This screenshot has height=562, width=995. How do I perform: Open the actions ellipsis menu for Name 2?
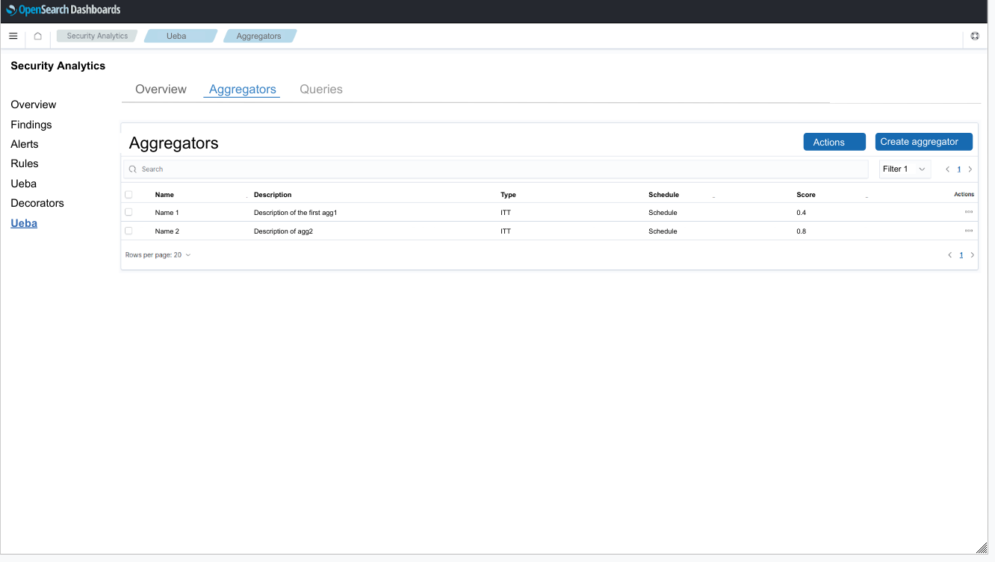tap(968, 231)
